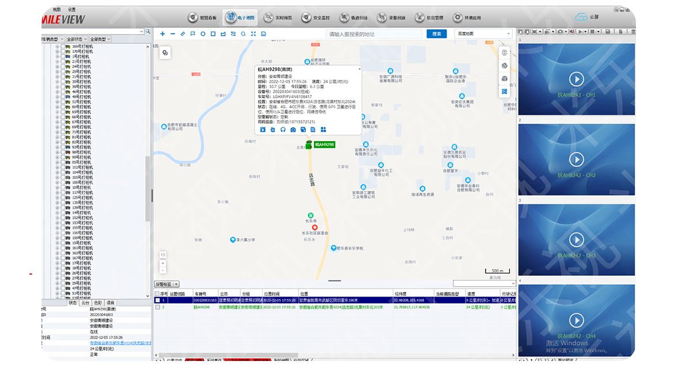Click the headphone listen icon in vehicle popup

click(x=283, y=130)
